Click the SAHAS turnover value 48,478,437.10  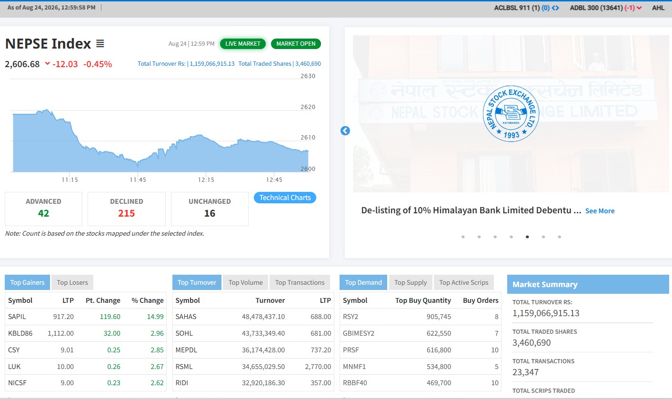click(263, 317)
